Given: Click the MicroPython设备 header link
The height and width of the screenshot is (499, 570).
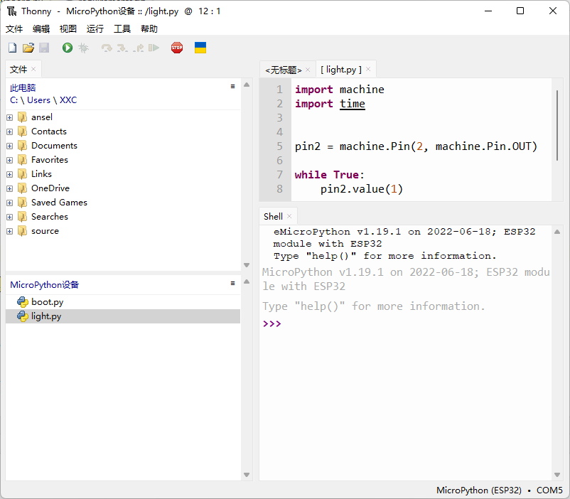Looking at the screenshot, I should point(44,284).
